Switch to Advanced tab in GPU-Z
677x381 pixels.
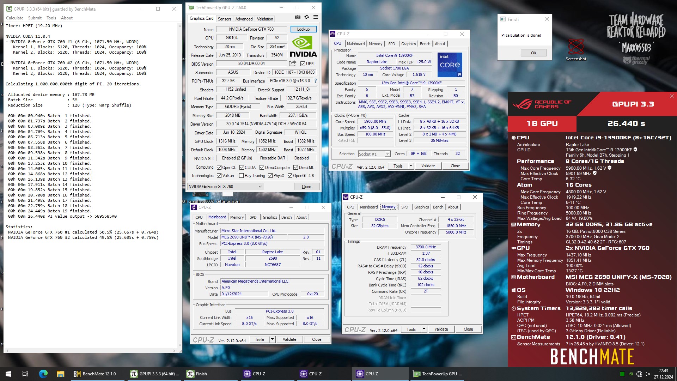click(244, 19)
